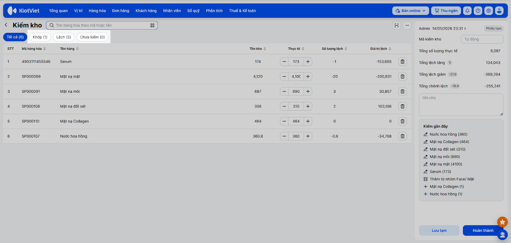Click the Ghi chú note box
The width and height of the screenshot is (511, 243).
(461, 105)
